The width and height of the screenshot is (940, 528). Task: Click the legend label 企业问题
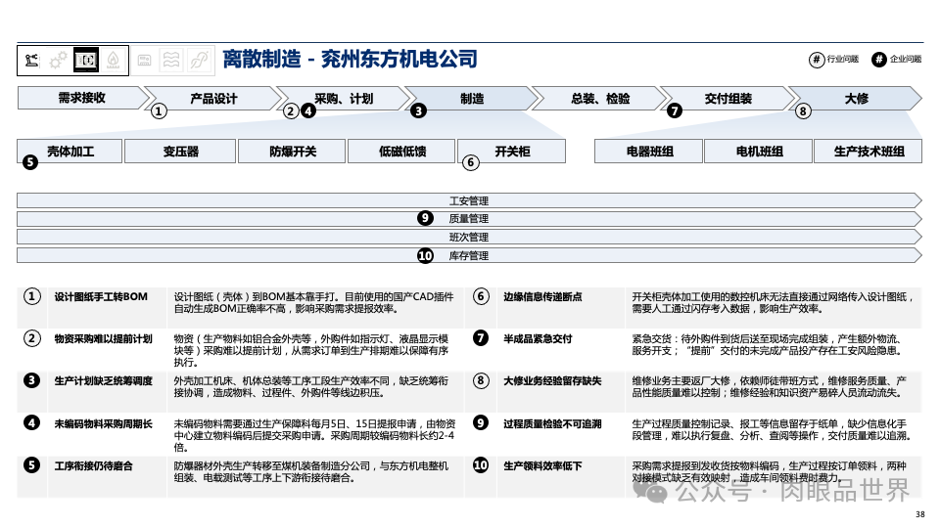point(905,60)
